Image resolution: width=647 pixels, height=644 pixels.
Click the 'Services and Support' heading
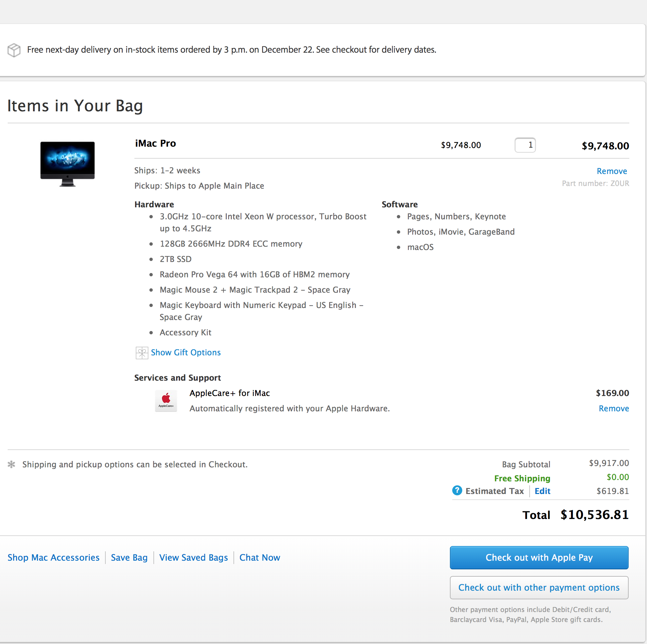click(x=177, y=378)
